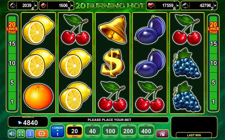The image size is (225, 140).
Task: Click the golden bell symbol
Action: click(113, 30)
